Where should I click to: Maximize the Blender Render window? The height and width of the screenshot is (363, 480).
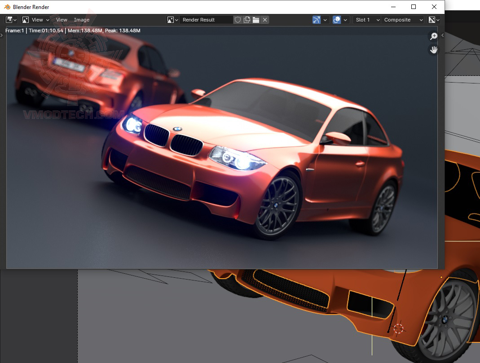point(414,7)
